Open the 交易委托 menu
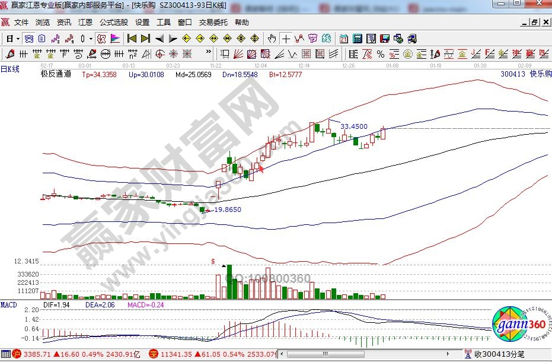Image resolution: width=552 pixels, height=362 pixels. 213,22
